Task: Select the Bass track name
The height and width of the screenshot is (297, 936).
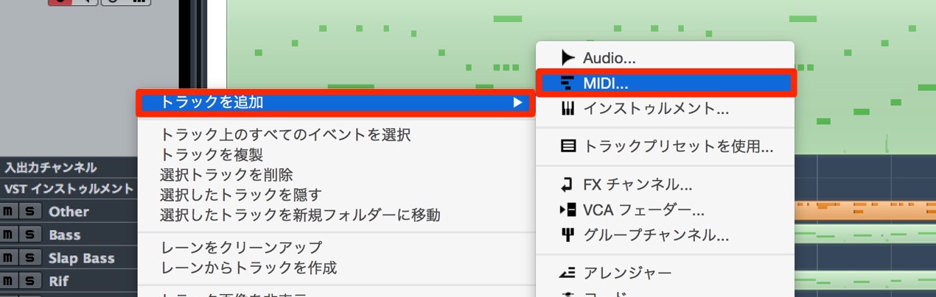Action: 65,235
